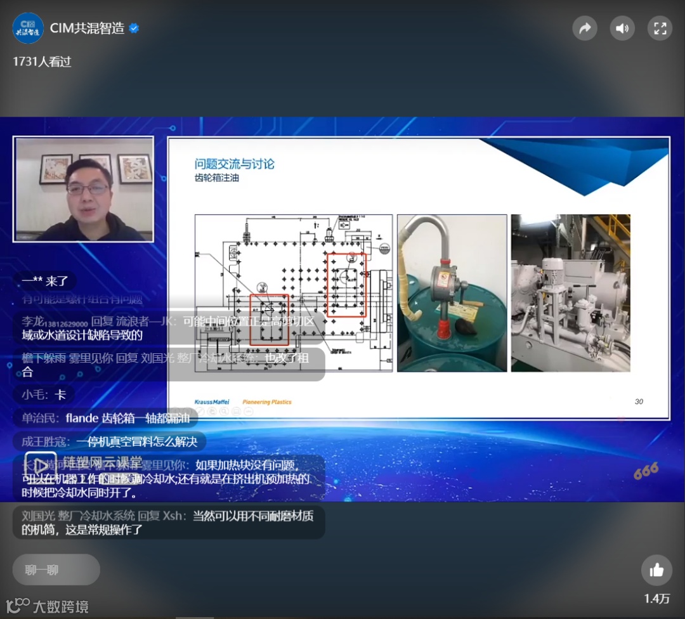Click the 李龙 reply comment about 高剪切区
685x619 pixels.
tap(169, 328)
